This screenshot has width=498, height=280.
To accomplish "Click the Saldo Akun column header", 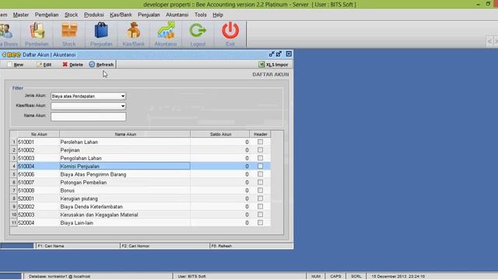I will pos(220,135).
